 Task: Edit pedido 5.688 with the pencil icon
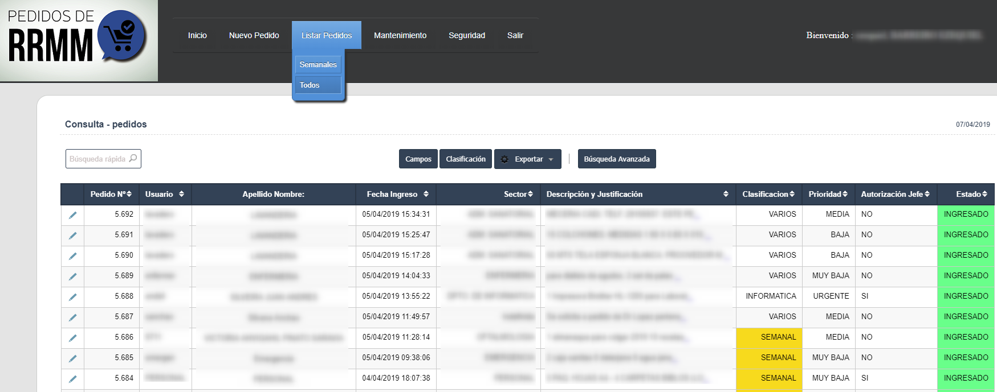pos(72,297)
